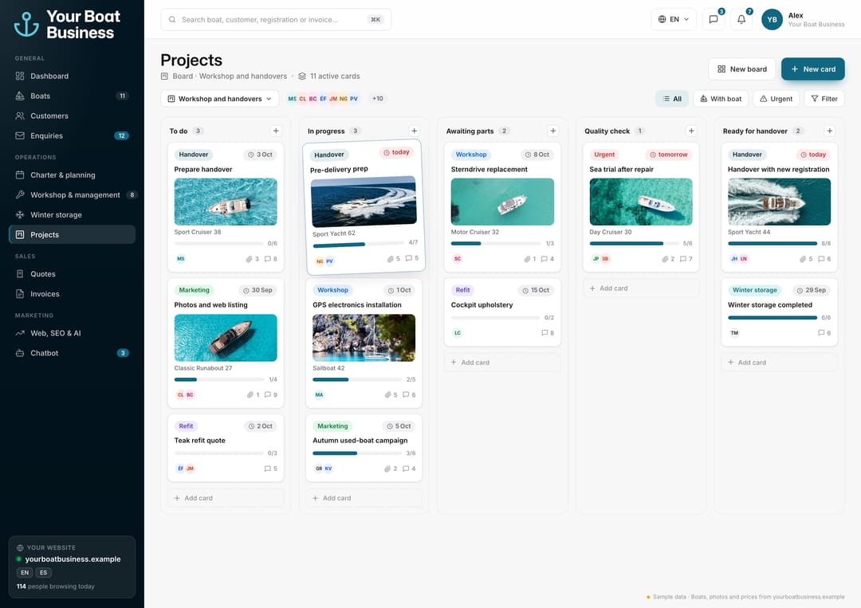
Task: Toggle the All filter
Action: coord(672,99)
